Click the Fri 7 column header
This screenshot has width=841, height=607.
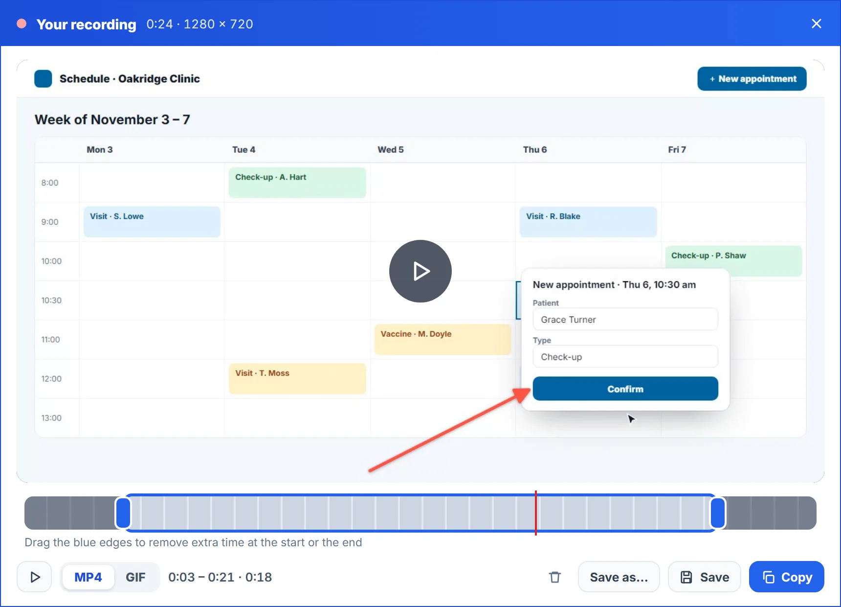click(x=677, y=150)
